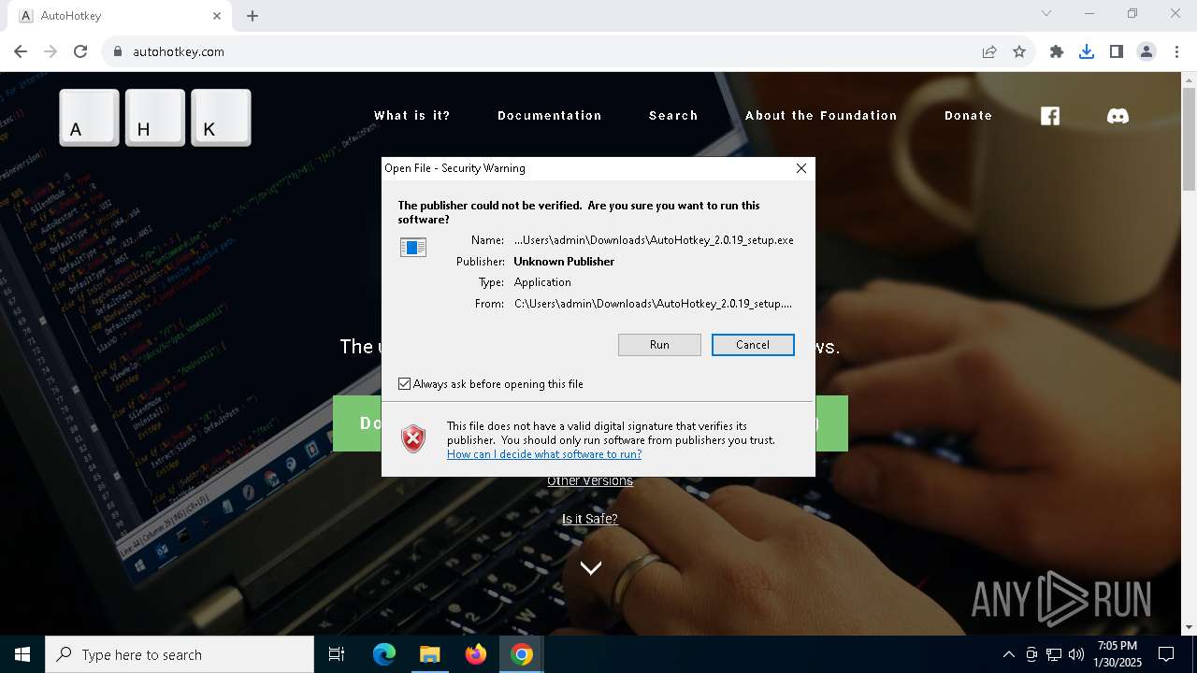The height and width of the screenshot is (673, 1197).
Task: Open new tab with plus button
Action: pyautogui.click(x=252, y=16)
